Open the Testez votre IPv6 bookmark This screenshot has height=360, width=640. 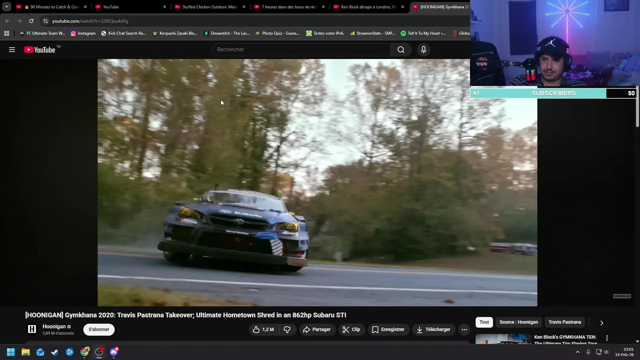[x=325, y=33]
